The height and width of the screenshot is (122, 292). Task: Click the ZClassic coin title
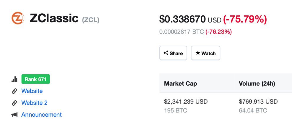[54, 19]
